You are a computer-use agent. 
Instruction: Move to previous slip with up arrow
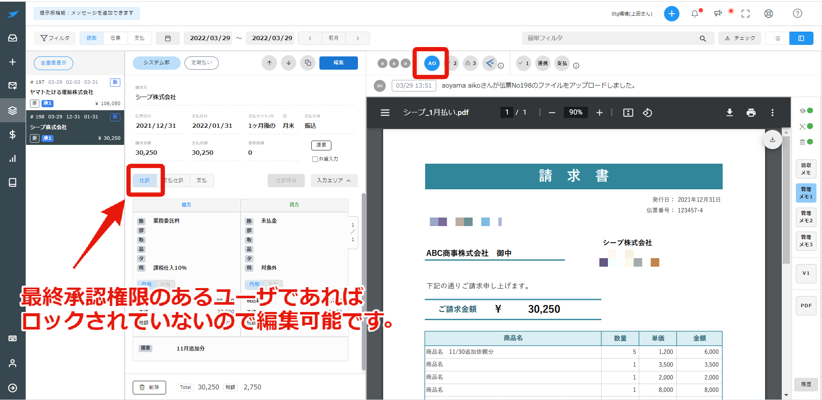pyautogui.click(x=269, y=63)
